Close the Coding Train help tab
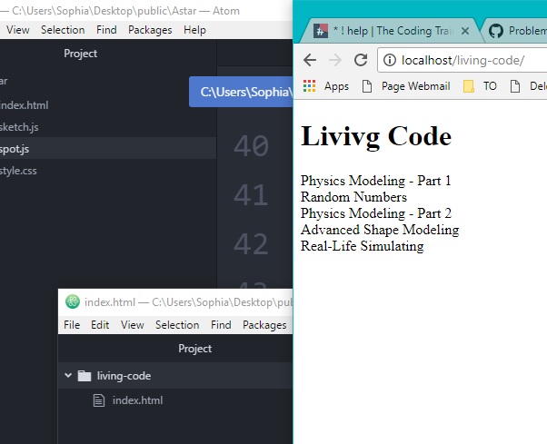547x444 pixels. [x=465, y=31]
